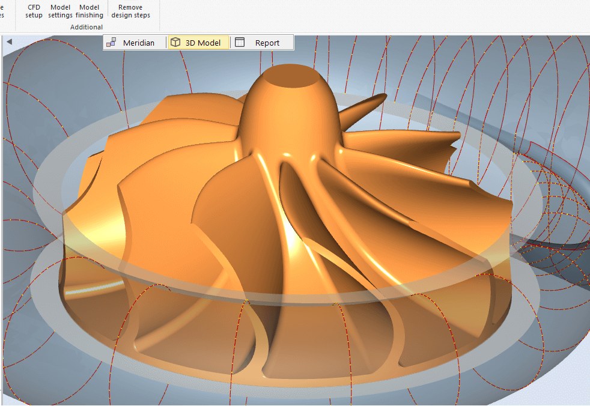This screenshot has height=406, width=590.
Task: Select the 3D Model tab
Action: (198, 43)
